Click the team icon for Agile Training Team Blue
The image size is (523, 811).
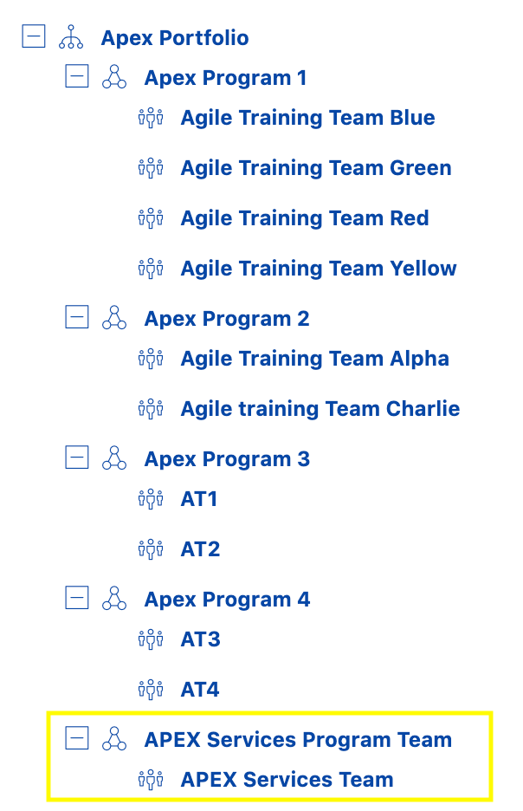click(x=151, y=117)
